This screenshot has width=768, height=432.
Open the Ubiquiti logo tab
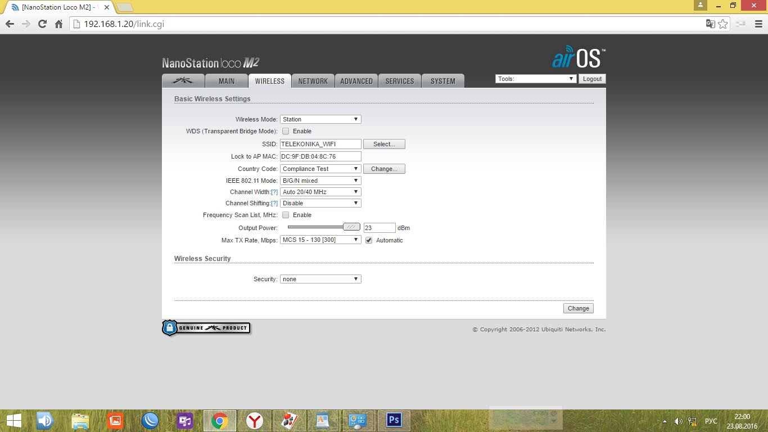tap(183, 81)
